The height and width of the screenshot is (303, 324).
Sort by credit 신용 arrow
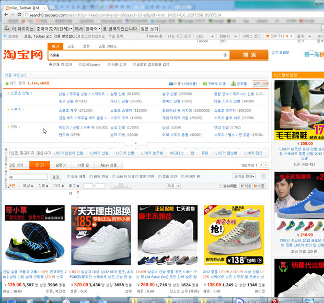click(x=47, y=186)
